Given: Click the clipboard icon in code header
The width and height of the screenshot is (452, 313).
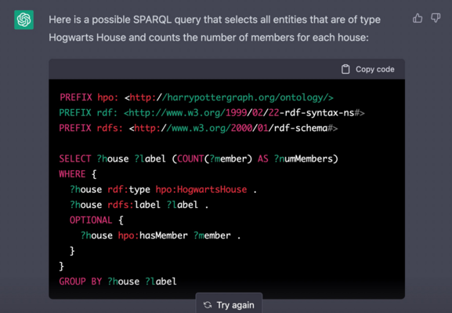Looking at the screenshot, I should (345, 69).
